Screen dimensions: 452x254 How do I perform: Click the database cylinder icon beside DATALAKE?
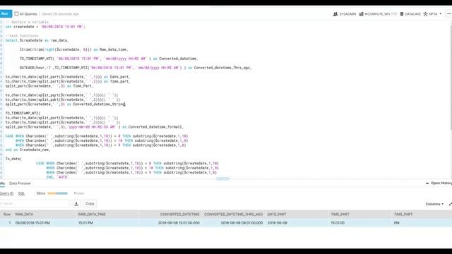coord(402,14)
